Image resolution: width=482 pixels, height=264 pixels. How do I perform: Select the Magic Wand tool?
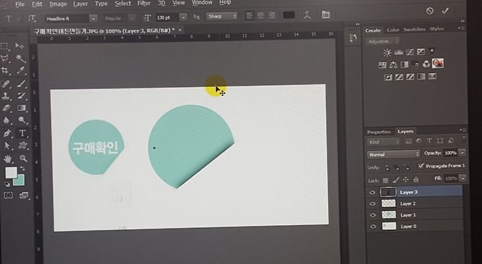20,58
